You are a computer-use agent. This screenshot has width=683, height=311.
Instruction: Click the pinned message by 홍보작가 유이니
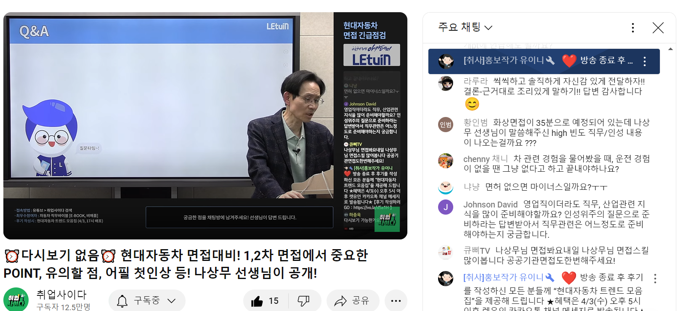click(544, 61)
